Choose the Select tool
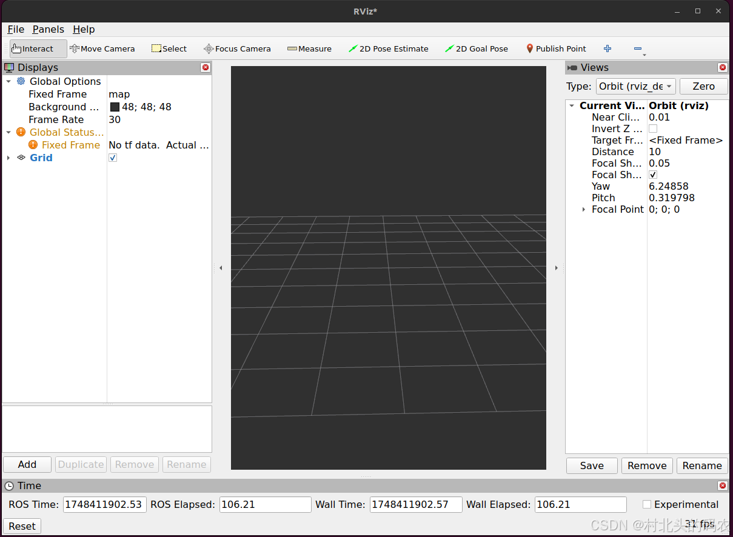The width and height of the screenshot is (733, 537). [169, 48]
